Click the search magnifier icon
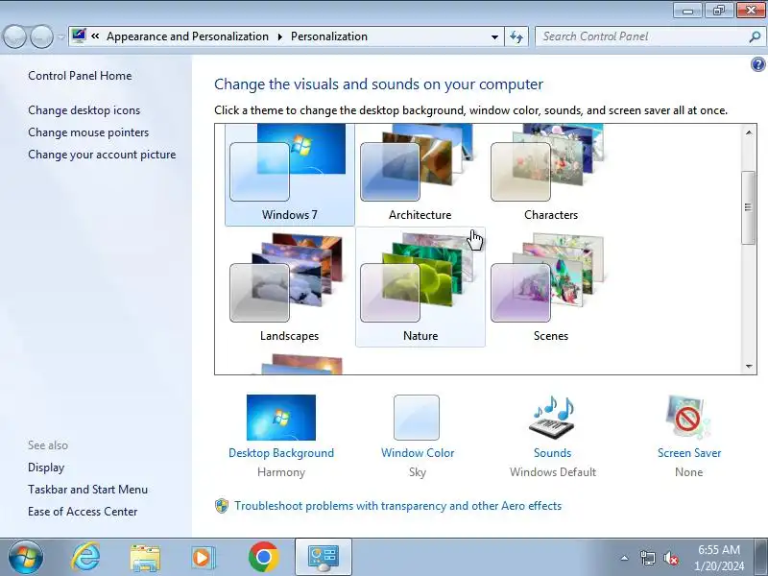Image resolution: width=768 pixels, height=576 pixels. 755,36
